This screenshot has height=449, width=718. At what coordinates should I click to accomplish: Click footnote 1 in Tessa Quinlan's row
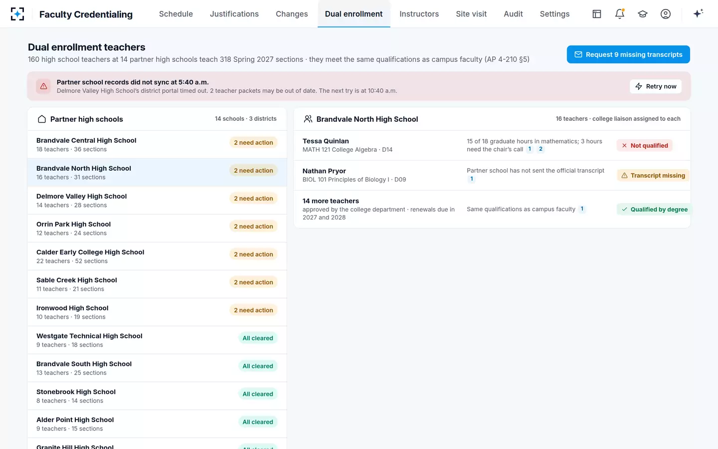530,149
